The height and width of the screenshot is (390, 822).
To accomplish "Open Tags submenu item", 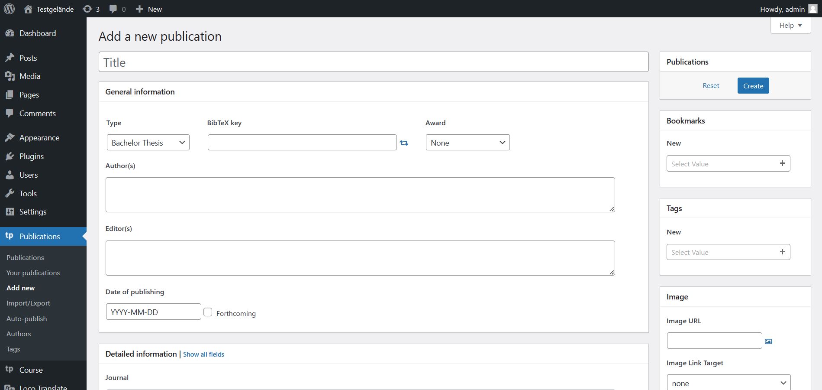I will (13, 349).
